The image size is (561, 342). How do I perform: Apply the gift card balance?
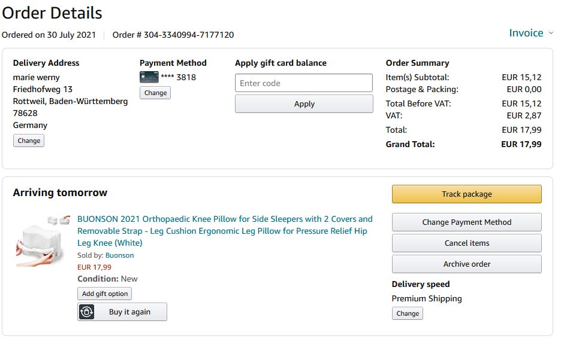pos(304,104)
